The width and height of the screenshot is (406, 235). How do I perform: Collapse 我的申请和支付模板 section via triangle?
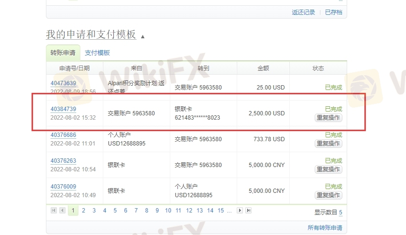click(143, 36)
